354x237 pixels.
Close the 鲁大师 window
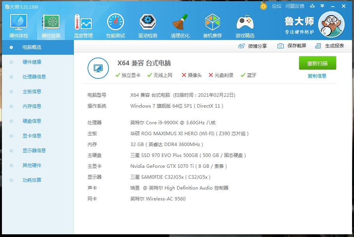coord(343,6)
